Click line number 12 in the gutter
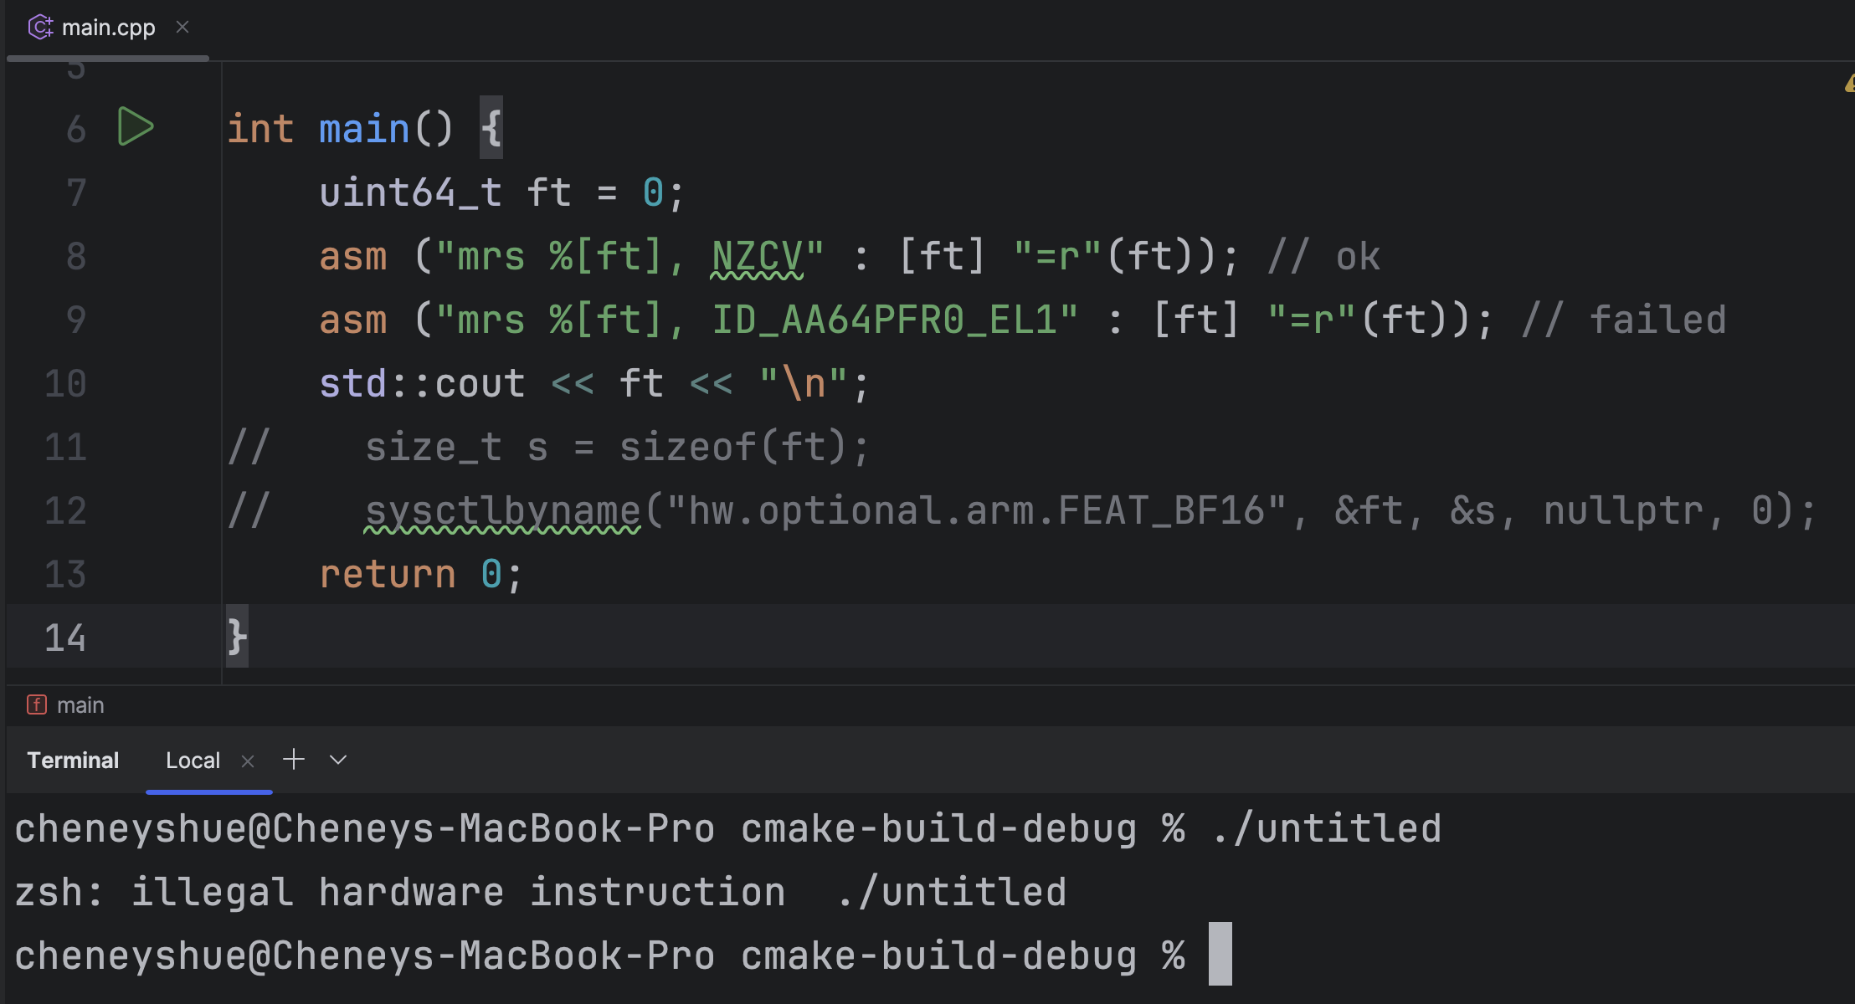This screenshot has height=1004, width=1855. pyautogui.click(x=65, y=510)
